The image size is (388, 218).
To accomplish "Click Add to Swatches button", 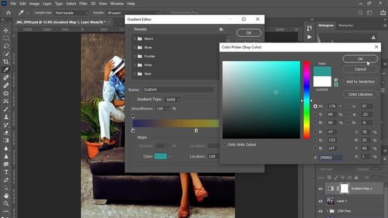I will tap(360, 82).
